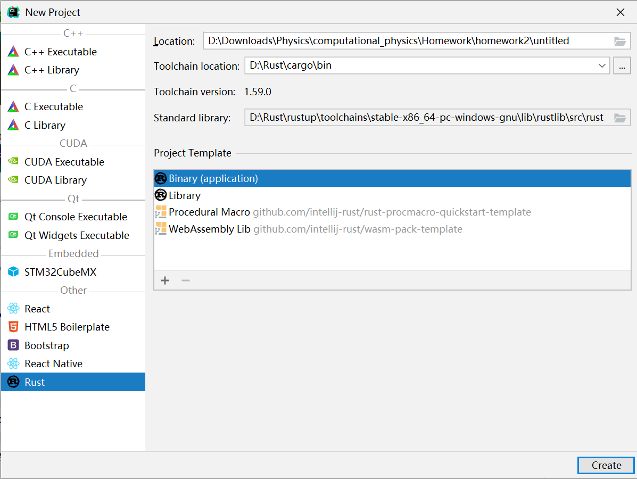637x479 pixels.
Task: Click the HTML5 Boilerplate shield icon
Action: pyautogui.click(x=13, y=327)
